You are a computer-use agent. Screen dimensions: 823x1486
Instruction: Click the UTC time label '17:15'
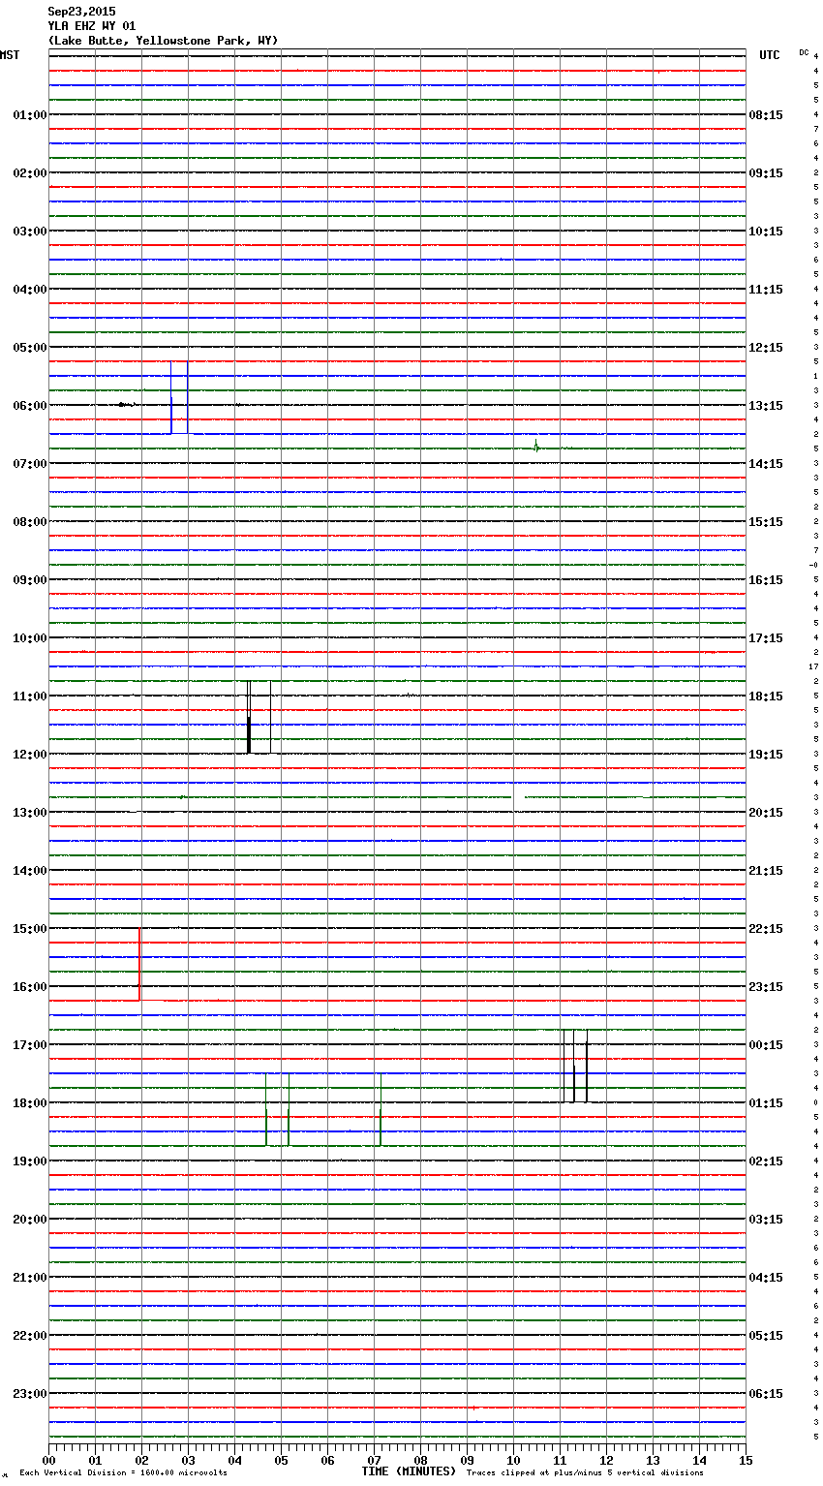click(766, 638)
